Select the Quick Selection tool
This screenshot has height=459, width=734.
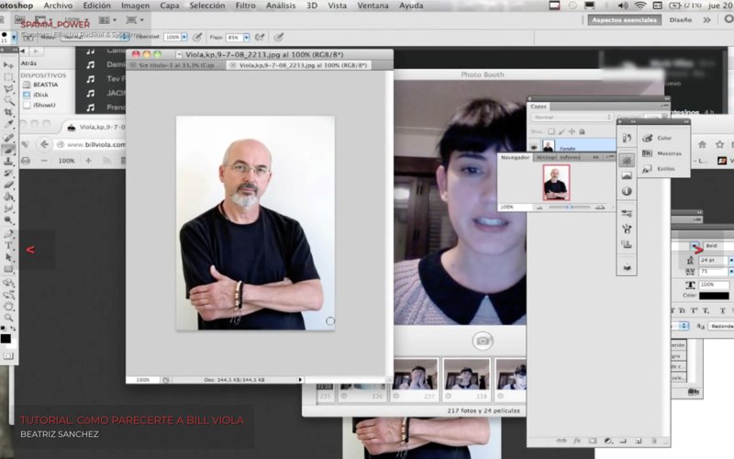(8, 100)
